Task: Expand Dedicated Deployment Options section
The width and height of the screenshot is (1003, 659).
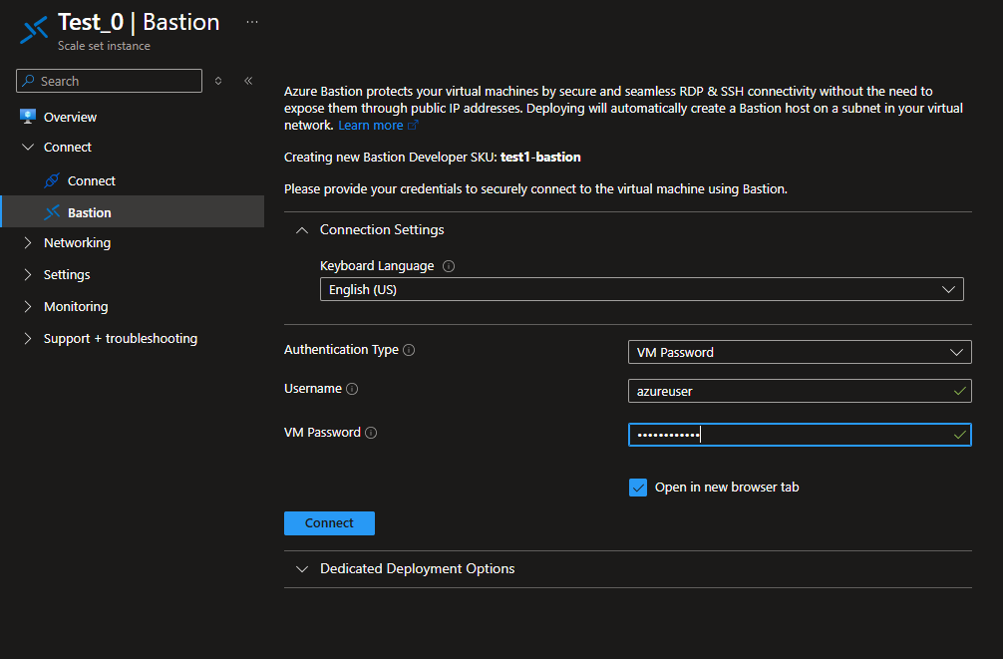Action: 302,569
